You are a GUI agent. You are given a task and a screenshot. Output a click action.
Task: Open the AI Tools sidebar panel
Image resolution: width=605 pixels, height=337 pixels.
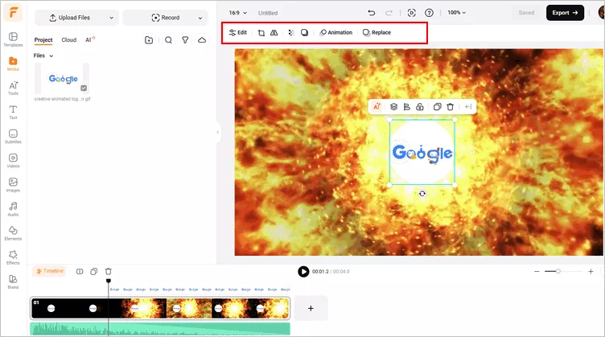13,88
